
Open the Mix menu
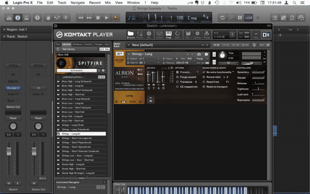[108, 3]
